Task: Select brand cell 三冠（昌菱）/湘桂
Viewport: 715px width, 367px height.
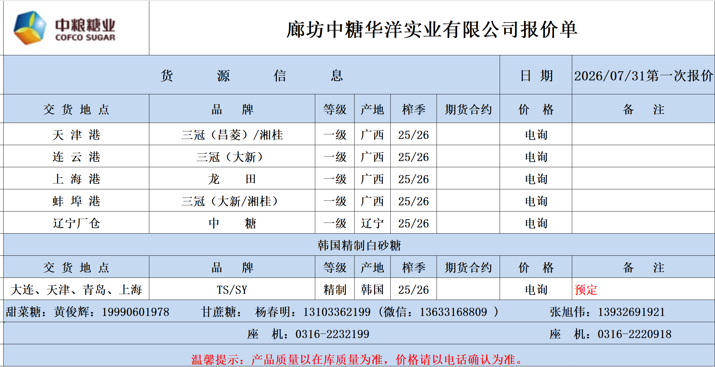Action: pyautogui.click(x=232, y=134)
